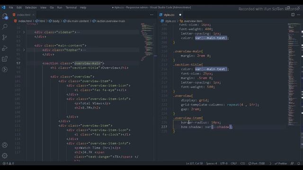This screenshot has height=170, width=303.
Task: Open the Live Share activity icon
Action: tap(5, 69)
